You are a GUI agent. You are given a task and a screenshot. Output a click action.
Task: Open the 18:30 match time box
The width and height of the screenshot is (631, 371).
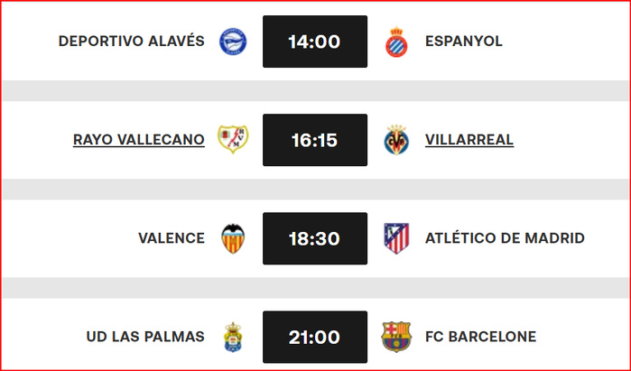(315, 238)
